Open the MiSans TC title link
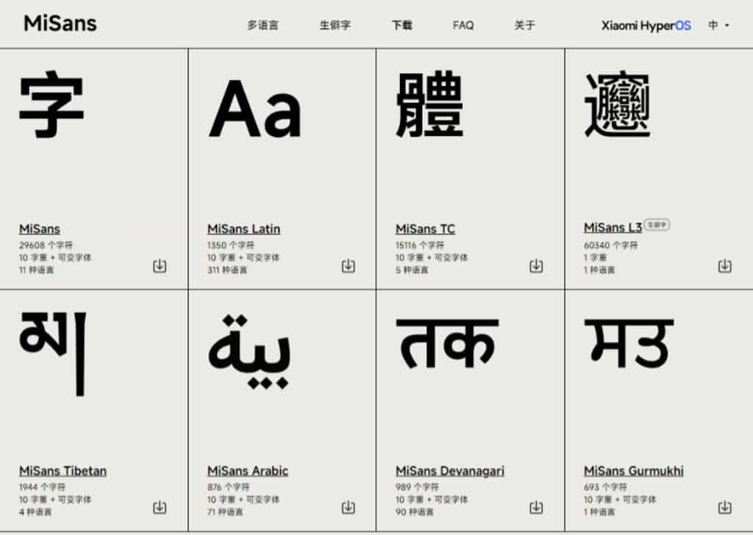The width and height of the screenshot is (753, 535). click(x=425, y=229)
